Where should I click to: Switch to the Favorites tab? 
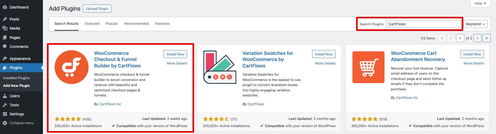tap(162, 24)
